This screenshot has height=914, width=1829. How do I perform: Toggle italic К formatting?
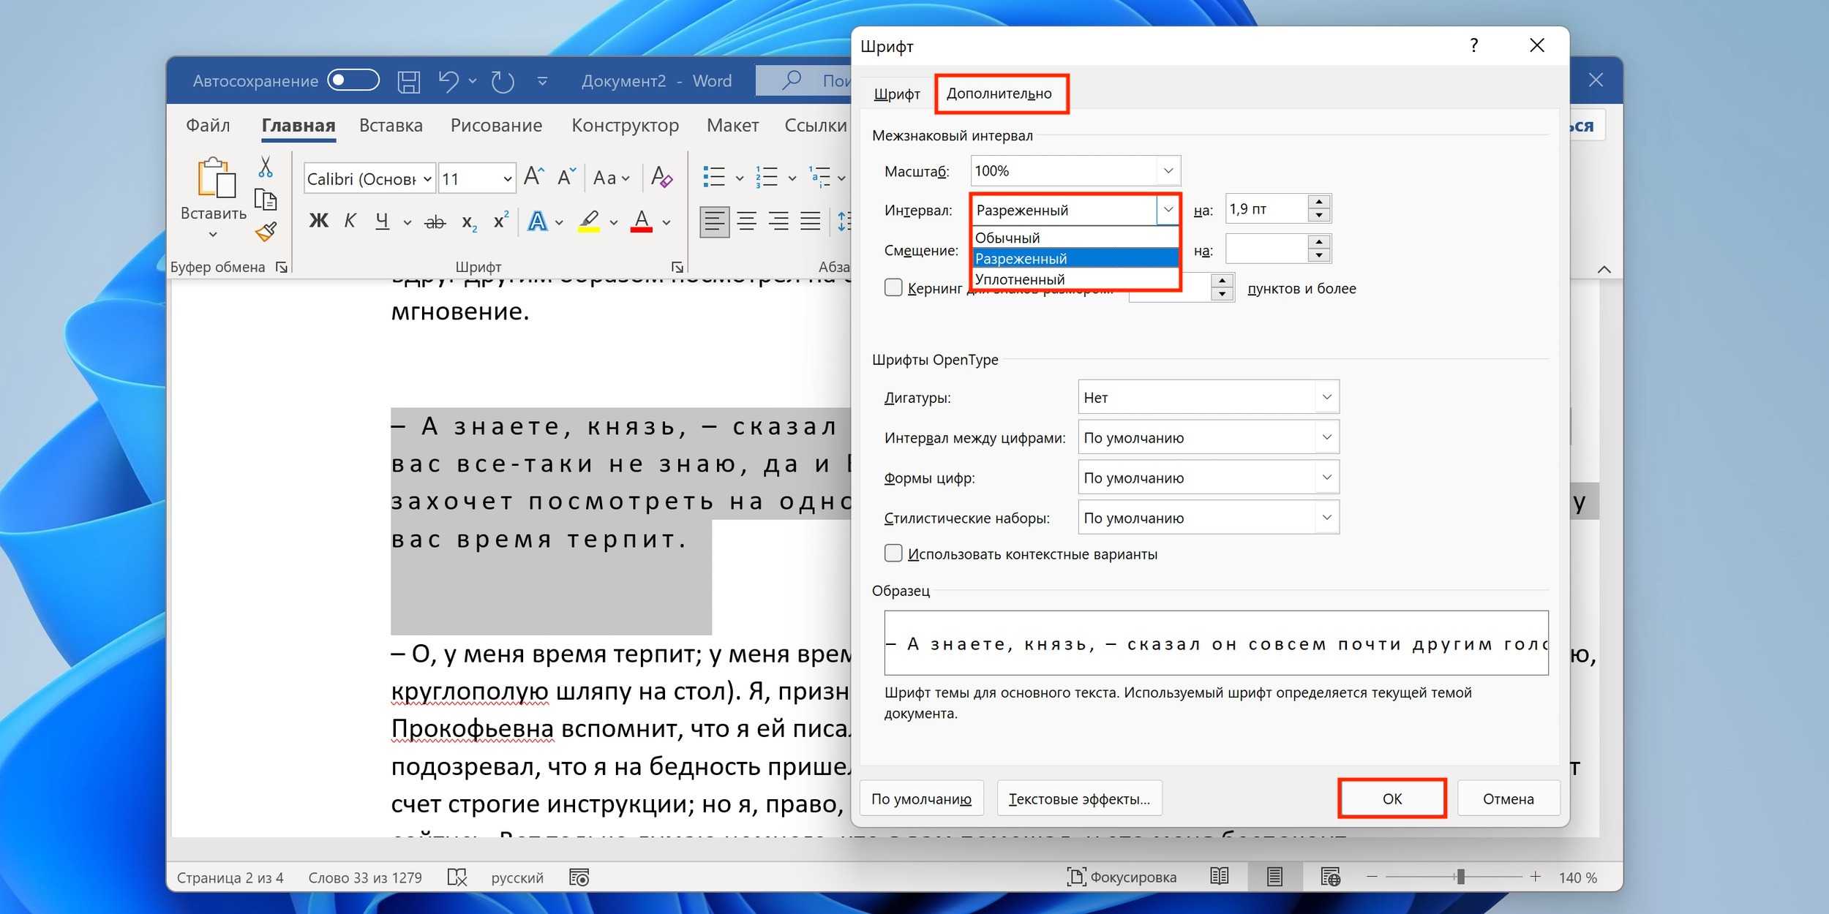[350, 220]
